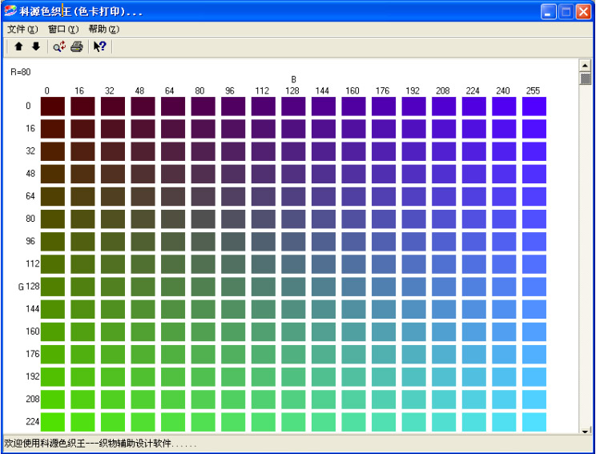Choose swatch at G=16, B=240

[x=504, y=129]
